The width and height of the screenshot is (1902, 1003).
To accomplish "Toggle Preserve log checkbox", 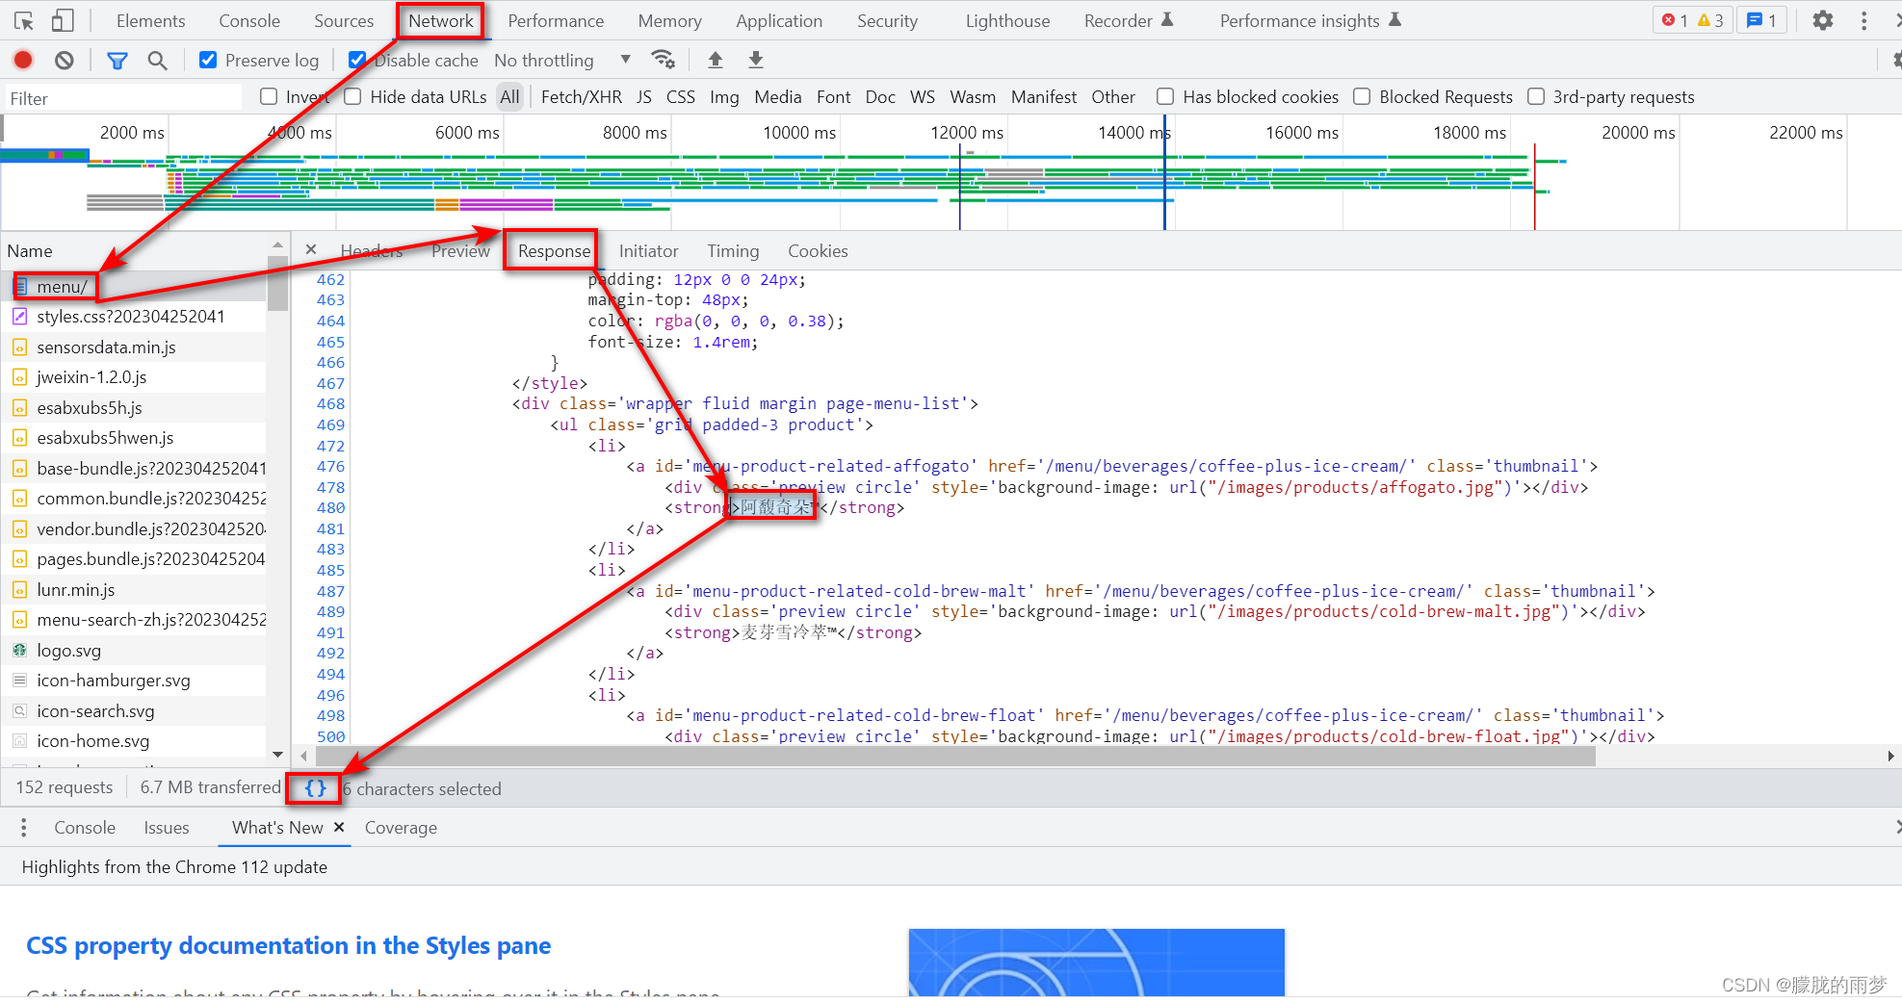I will pyautogui.click(x=208, y=60).
